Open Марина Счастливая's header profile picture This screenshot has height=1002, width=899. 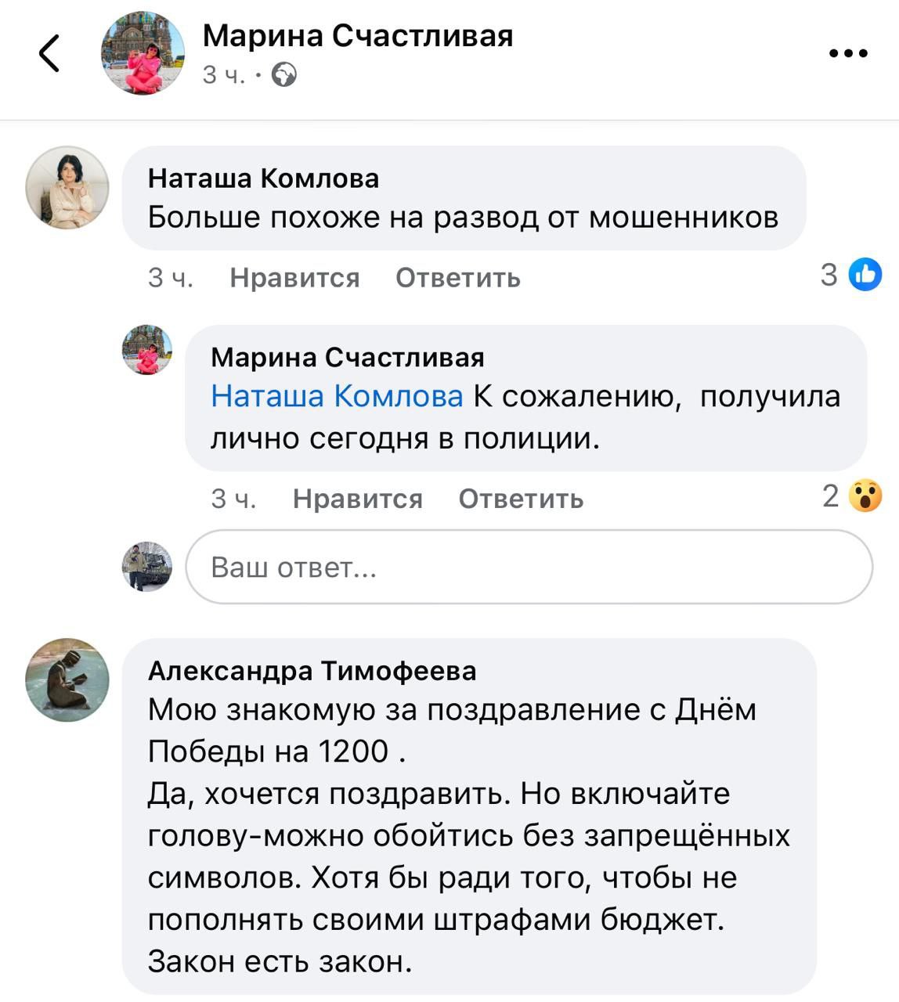[143, 54]
